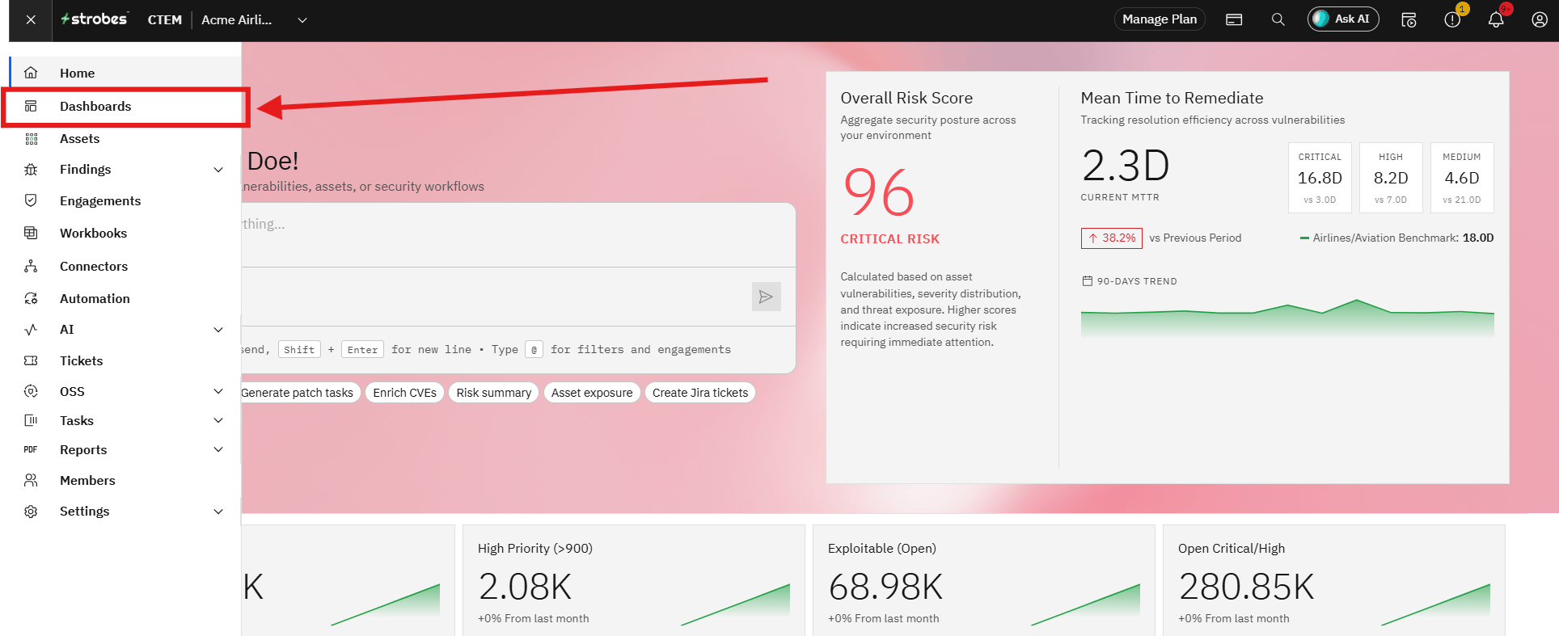Select the Generate patch tasks suggestion
This screenshot has width=1559, height=636.
click(x=300, y=393)
